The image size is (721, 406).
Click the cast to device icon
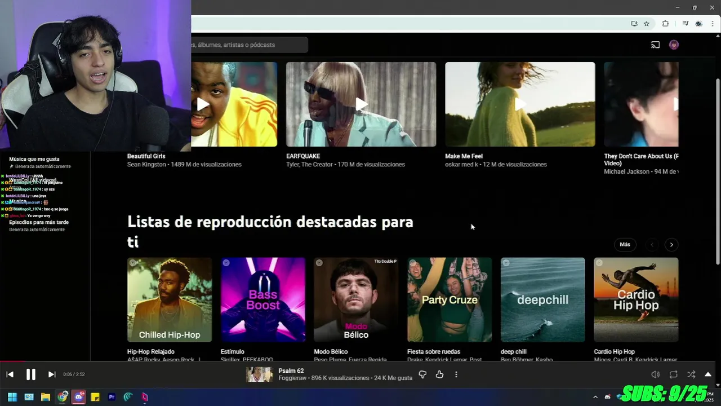click(656, 45)
